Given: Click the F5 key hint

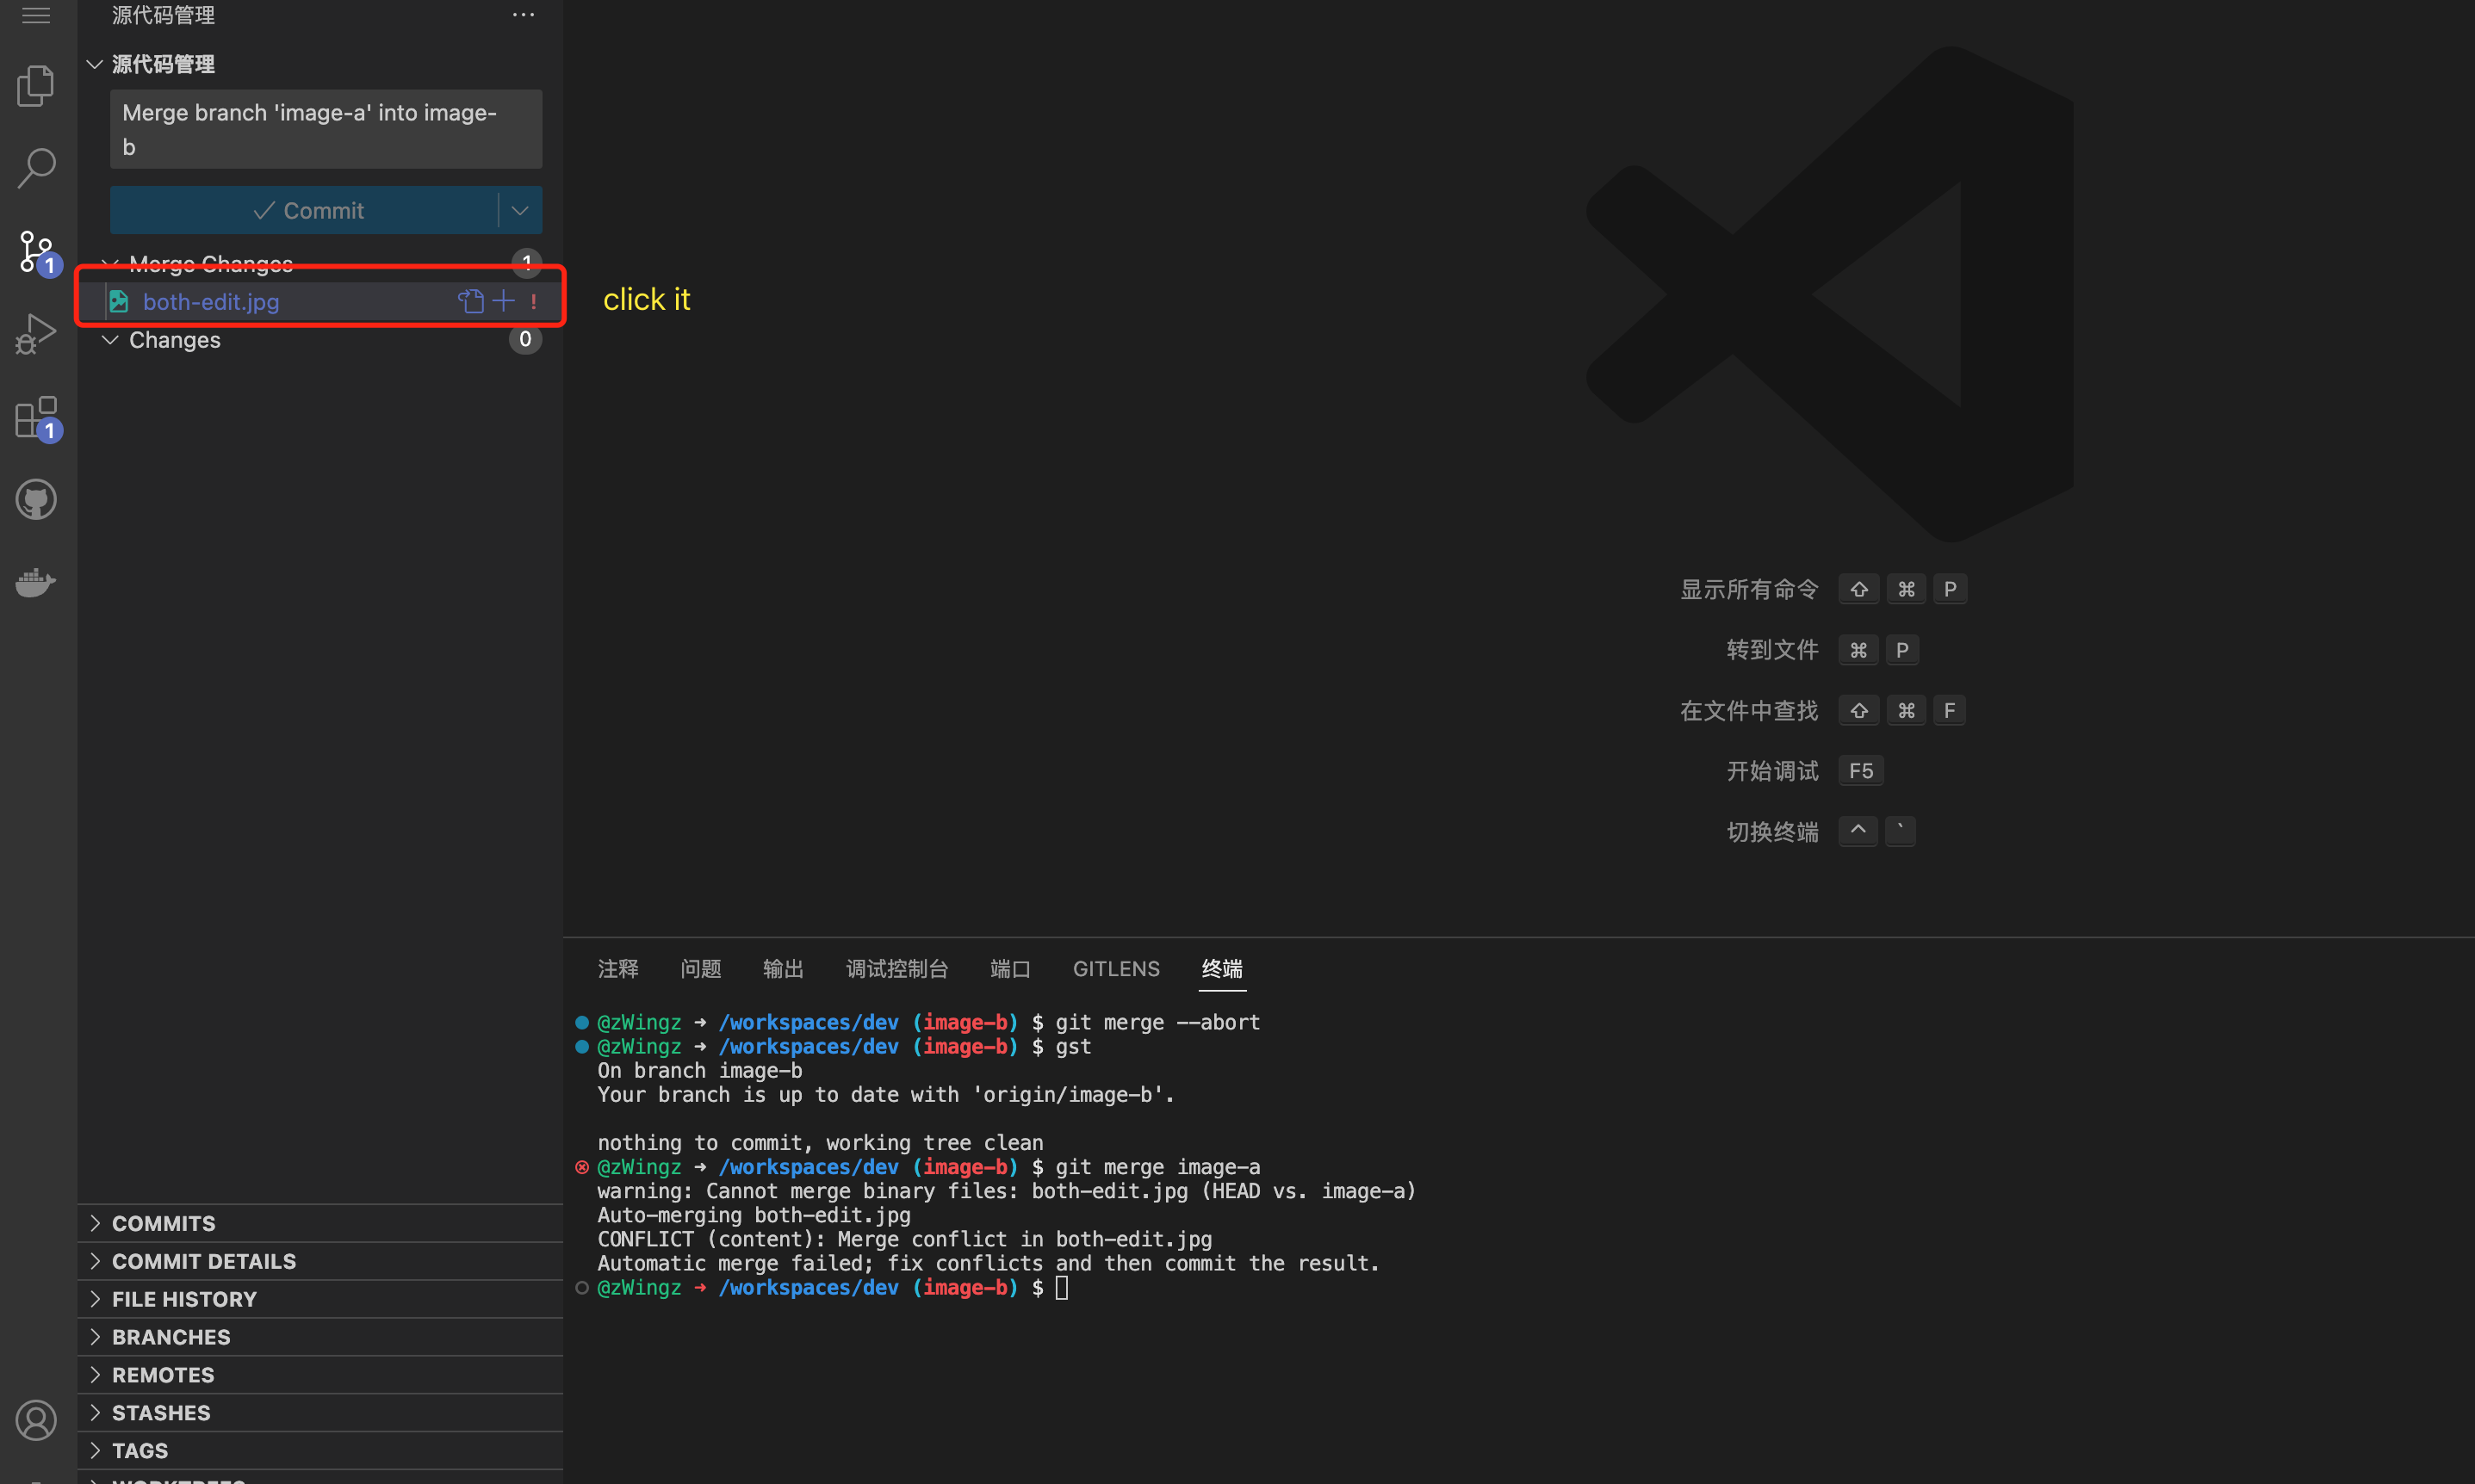Looking at the screenshot, I should pyautogui.click(x=1861, y=771).
